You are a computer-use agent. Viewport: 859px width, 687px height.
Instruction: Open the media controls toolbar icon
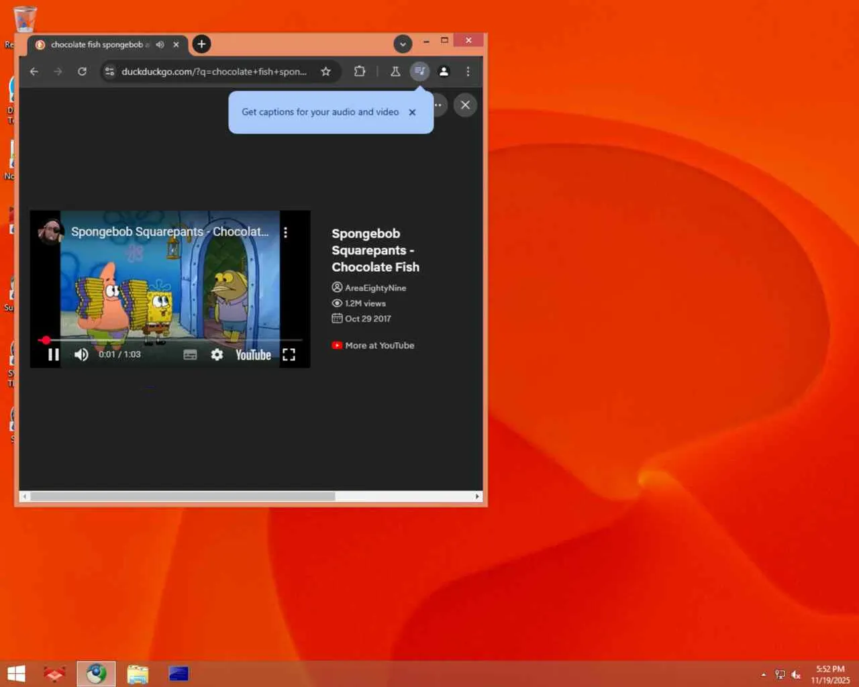[419, 71]
